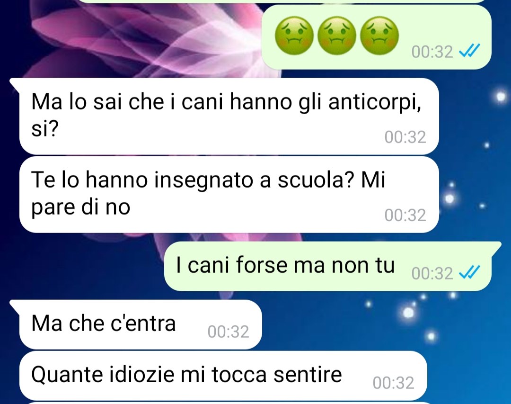This screenshot has height=404, width=511.
Task: Click the 00:32 timestamp on emoji message
Action: coord(432,52)
